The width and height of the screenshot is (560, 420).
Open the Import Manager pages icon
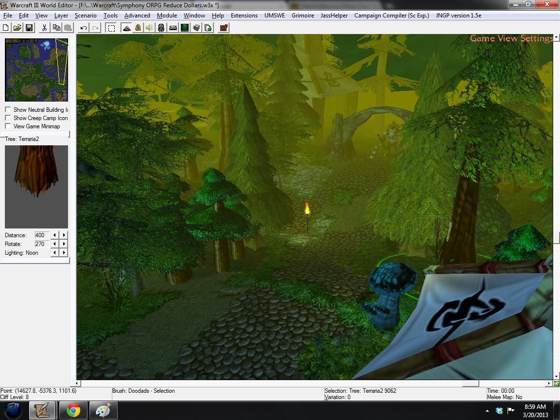point(208,28)
